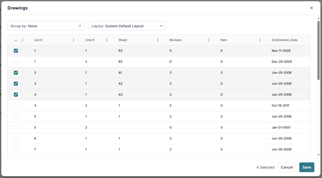Screen dimensions: 322x178
Task: Click the Revision column header
Action: point(176,40)
